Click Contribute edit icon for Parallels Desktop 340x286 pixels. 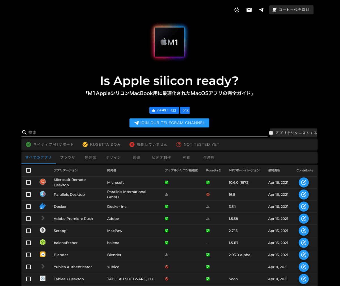pos(304,195)
